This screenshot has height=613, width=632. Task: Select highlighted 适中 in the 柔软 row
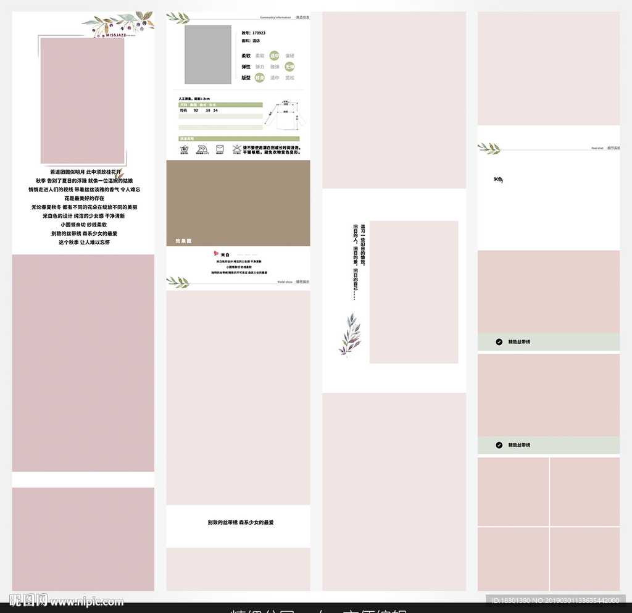[x=275, y=56]
